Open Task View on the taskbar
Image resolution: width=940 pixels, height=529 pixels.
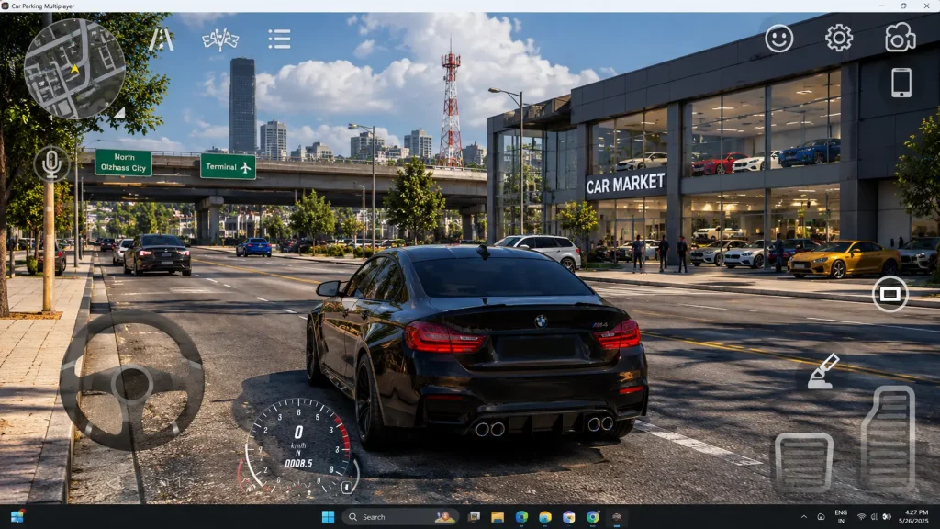pos(474,517)
